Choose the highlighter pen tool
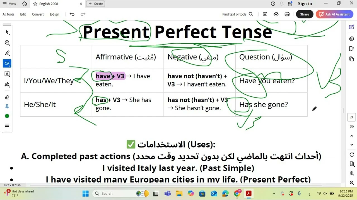The image size is (357, 200). (x=7, y=53)
